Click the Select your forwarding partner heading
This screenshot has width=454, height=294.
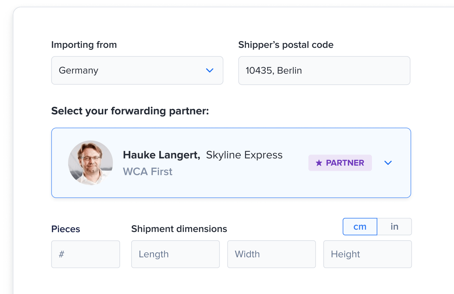130,111
